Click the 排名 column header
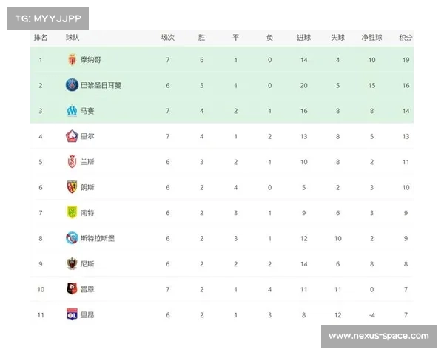This screenshot has width=444, height=355. (41, 38)
